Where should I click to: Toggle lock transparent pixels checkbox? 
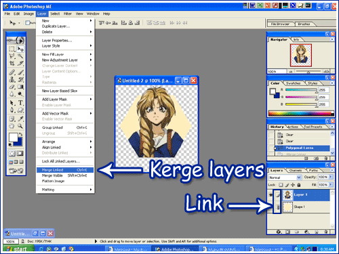point(281,185)
